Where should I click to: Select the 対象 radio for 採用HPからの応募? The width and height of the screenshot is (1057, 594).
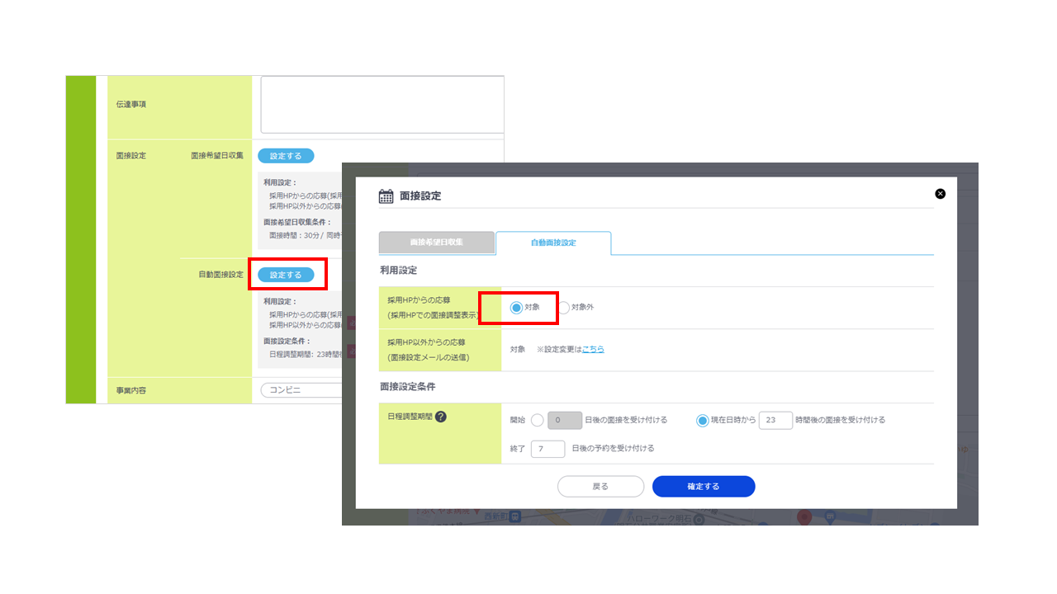click(517, 308)
